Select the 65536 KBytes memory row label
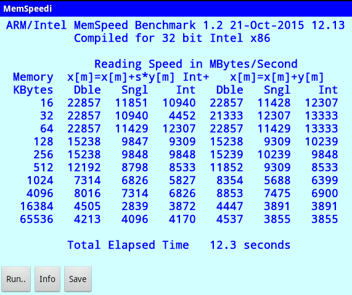 (36, 219)
